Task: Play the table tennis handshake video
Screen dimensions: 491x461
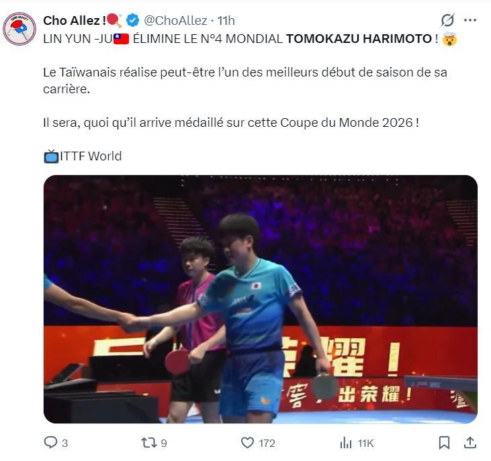Action: click(x=261, y=299)
